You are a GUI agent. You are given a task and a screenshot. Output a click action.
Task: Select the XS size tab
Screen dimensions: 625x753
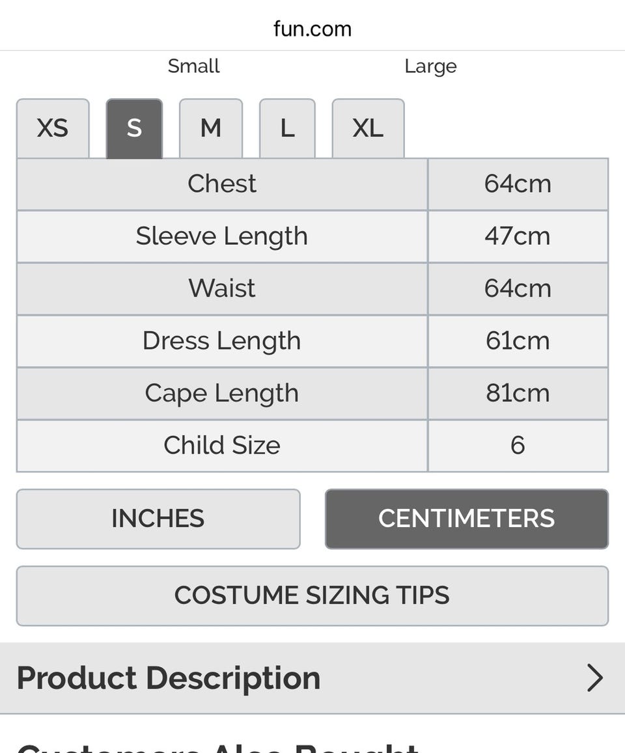(x=53, y=128)
